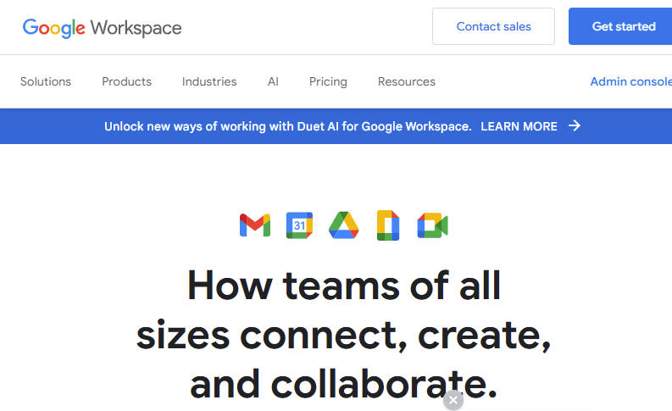Screen dimensions: 672x411
Task: Open the Resources menu
Action: (406, 81)
